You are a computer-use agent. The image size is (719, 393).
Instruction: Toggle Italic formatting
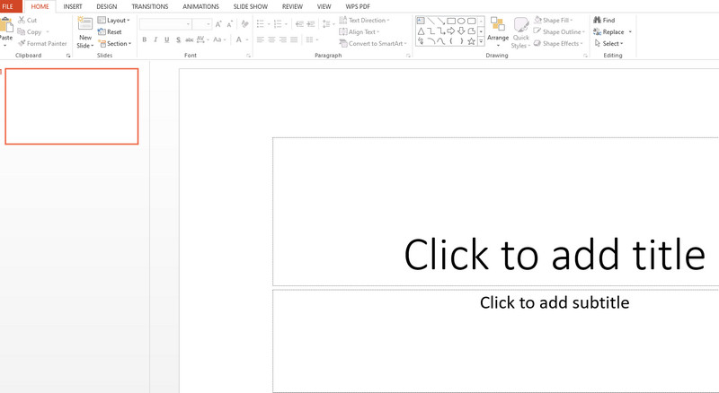pyautogui.click(x=155, y=39)
